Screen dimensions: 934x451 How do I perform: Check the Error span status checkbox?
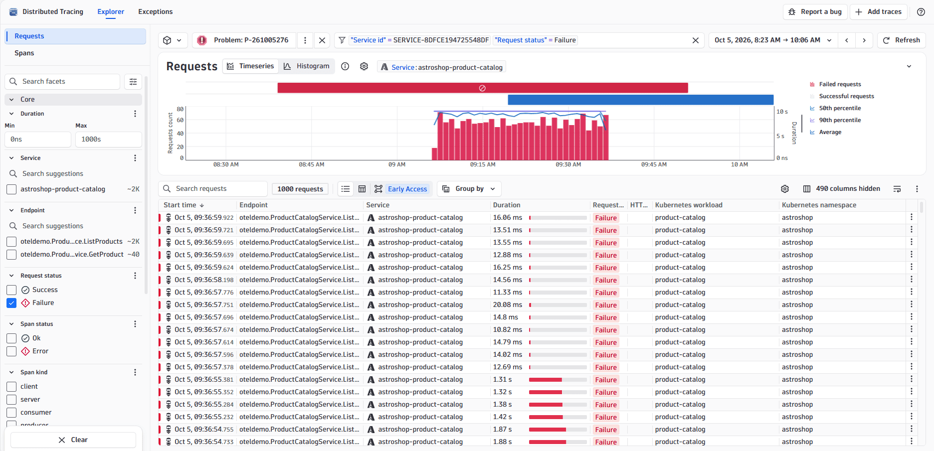pos(11,351)
